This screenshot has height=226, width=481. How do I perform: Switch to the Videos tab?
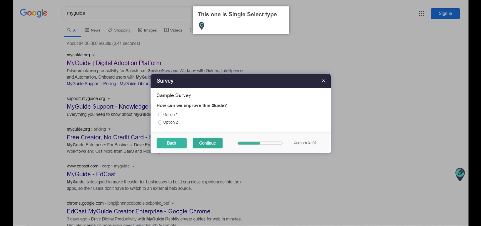pos(173,30)
